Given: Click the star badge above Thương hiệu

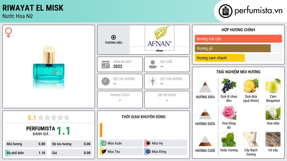Looking at the screenshot, I should [x=113, y=37].
